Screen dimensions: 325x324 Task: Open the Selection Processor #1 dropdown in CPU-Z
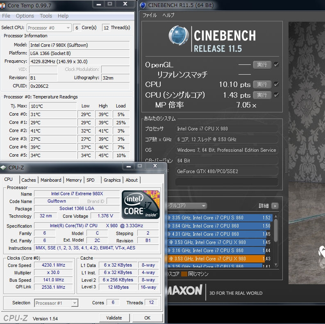pyautogui.click(x=56, y=303)
